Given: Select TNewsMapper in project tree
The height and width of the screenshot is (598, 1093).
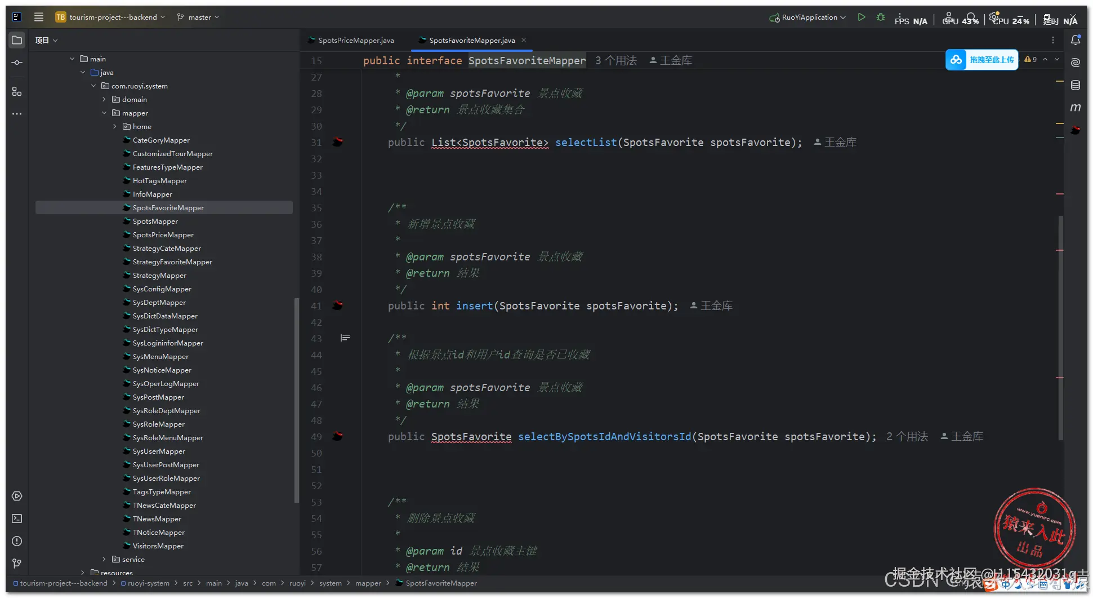Looking at the screenshot, I should [x=157, y=519].
